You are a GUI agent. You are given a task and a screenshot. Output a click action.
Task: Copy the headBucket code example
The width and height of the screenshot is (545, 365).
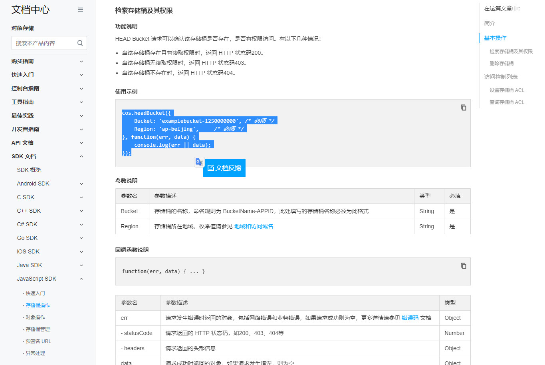click(464, 108)
